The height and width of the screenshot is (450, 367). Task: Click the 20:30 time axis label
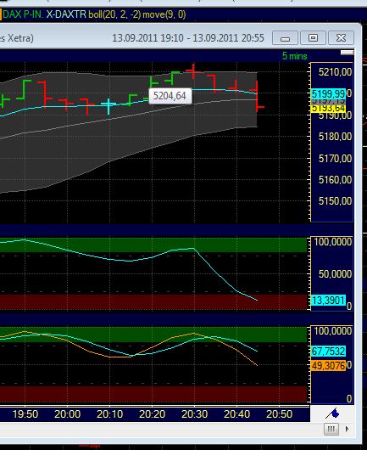click(x=195, y=414)
